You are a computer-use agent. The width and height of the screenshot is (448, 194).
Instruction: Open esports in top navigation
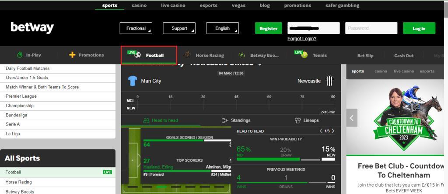point(209,5)
